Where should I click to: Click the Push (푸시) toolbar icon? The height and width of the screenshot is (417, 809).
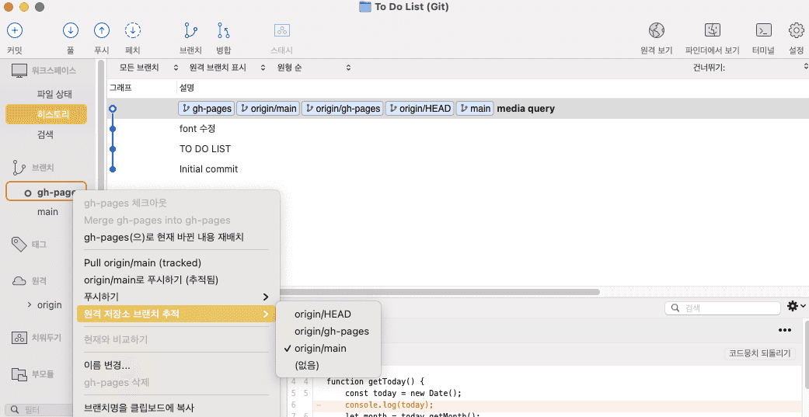pos(102,31)
